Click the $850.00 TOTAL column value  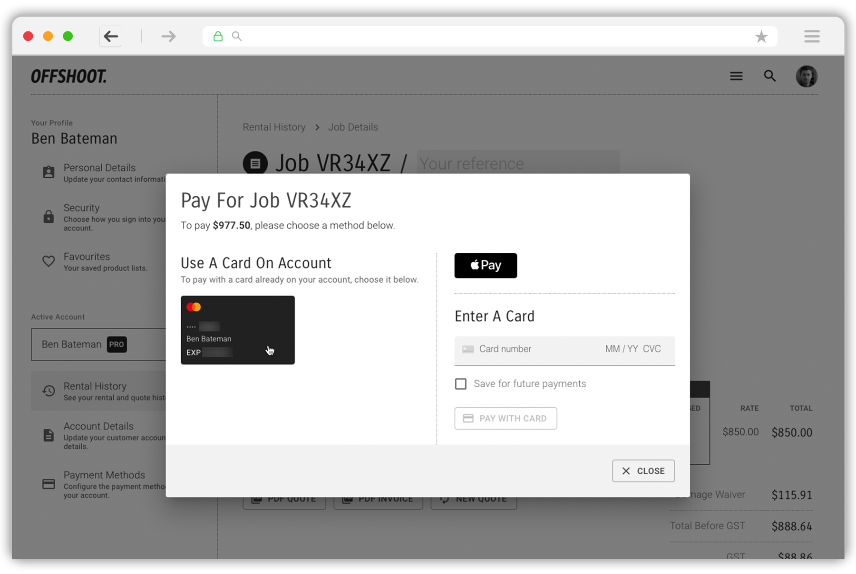(792, 432)
